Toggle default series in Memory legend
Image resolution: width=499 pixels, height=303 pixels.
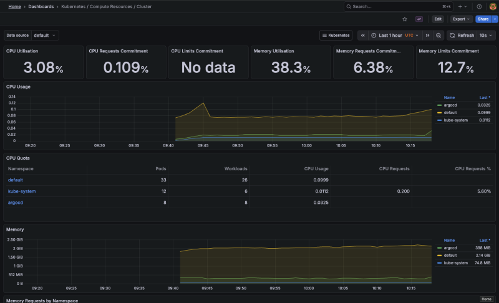(451, 256)
